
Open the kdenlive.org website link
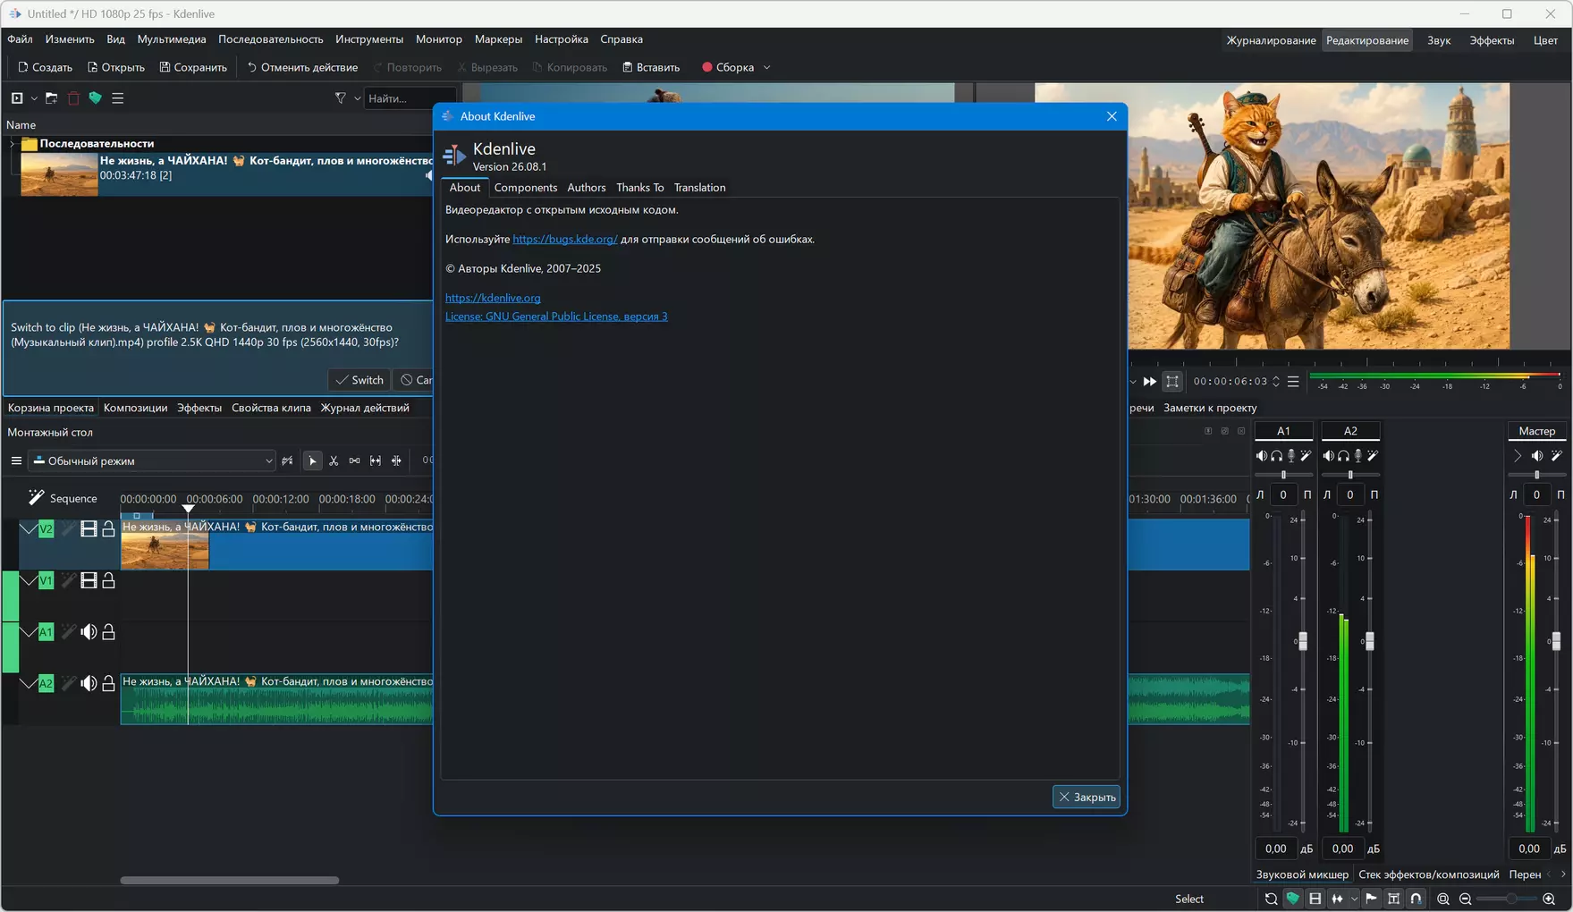click(493, 298)
